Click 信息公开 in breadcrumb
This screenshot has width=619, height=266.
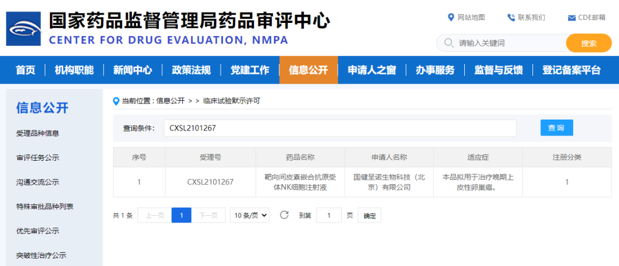point(171,101)
